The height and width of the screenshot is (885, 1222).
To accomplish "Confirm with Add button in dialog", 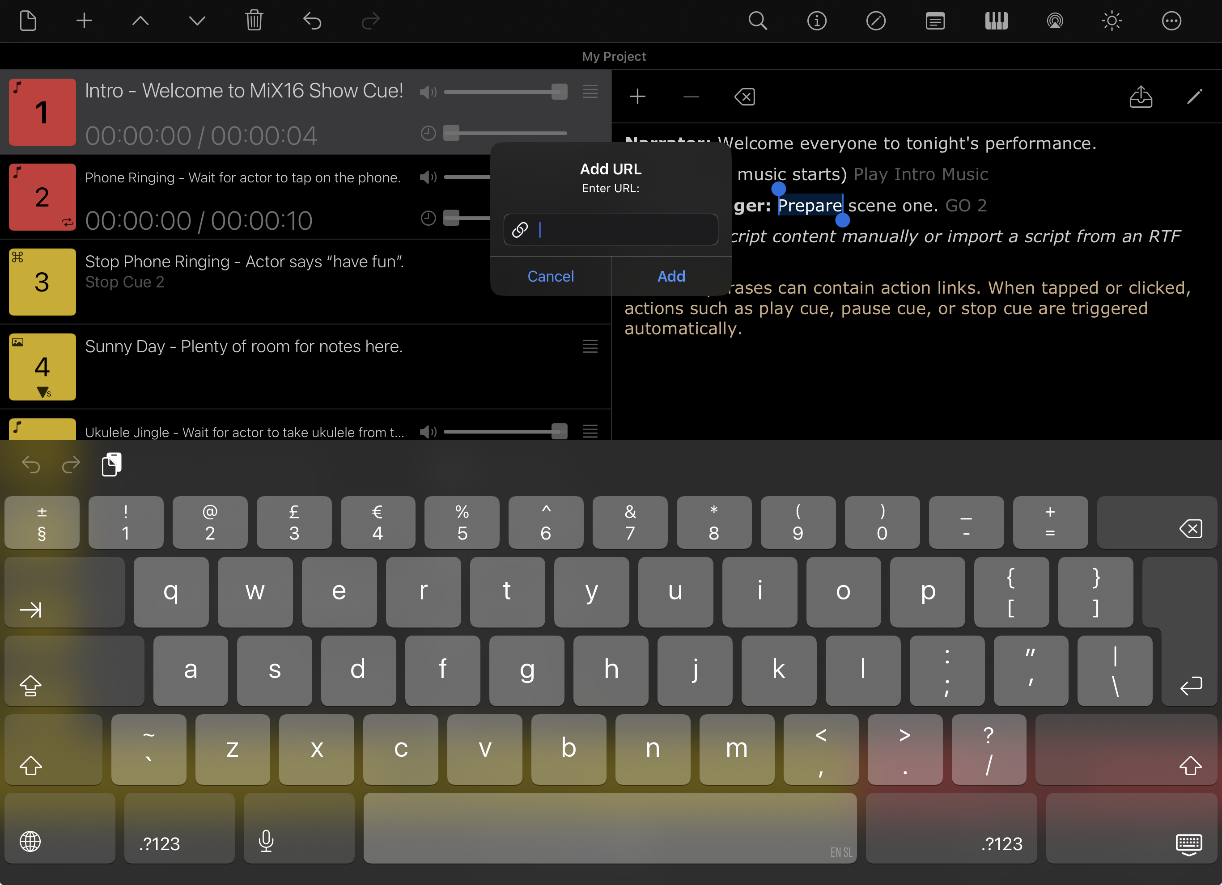I will (671, 276).
